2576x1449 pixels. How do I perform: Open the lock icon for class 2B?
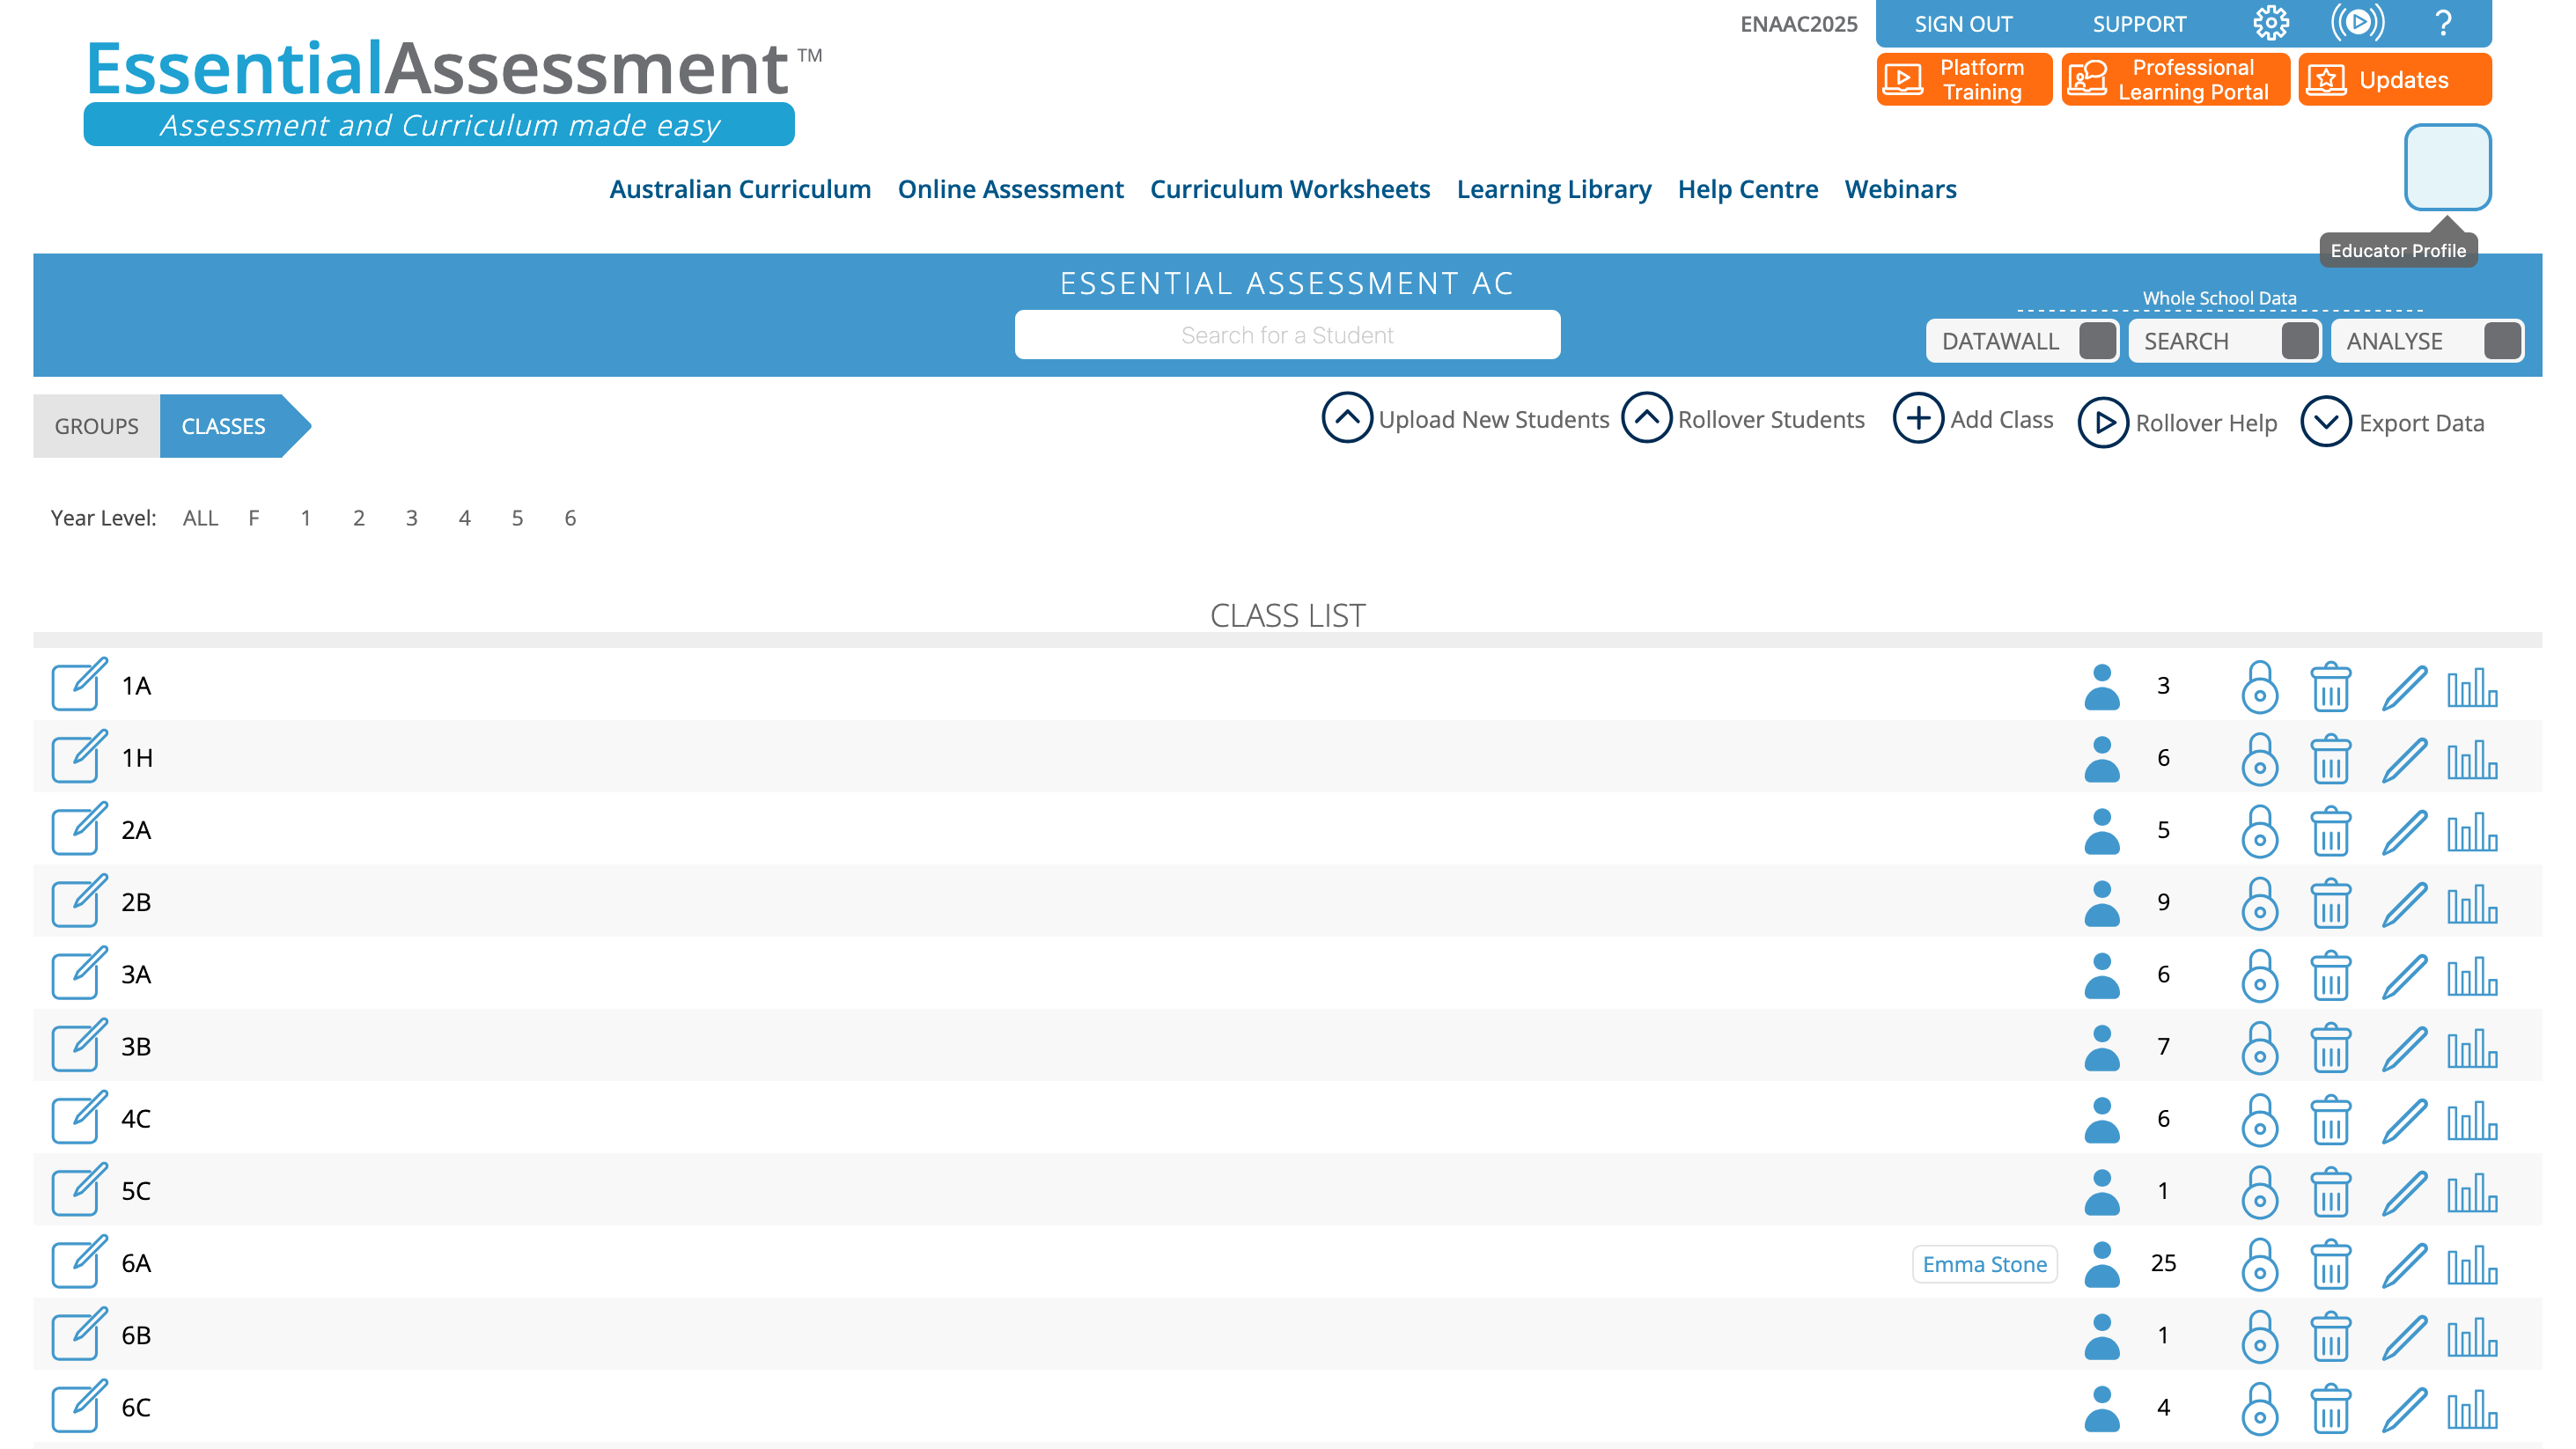(2259, 903)
